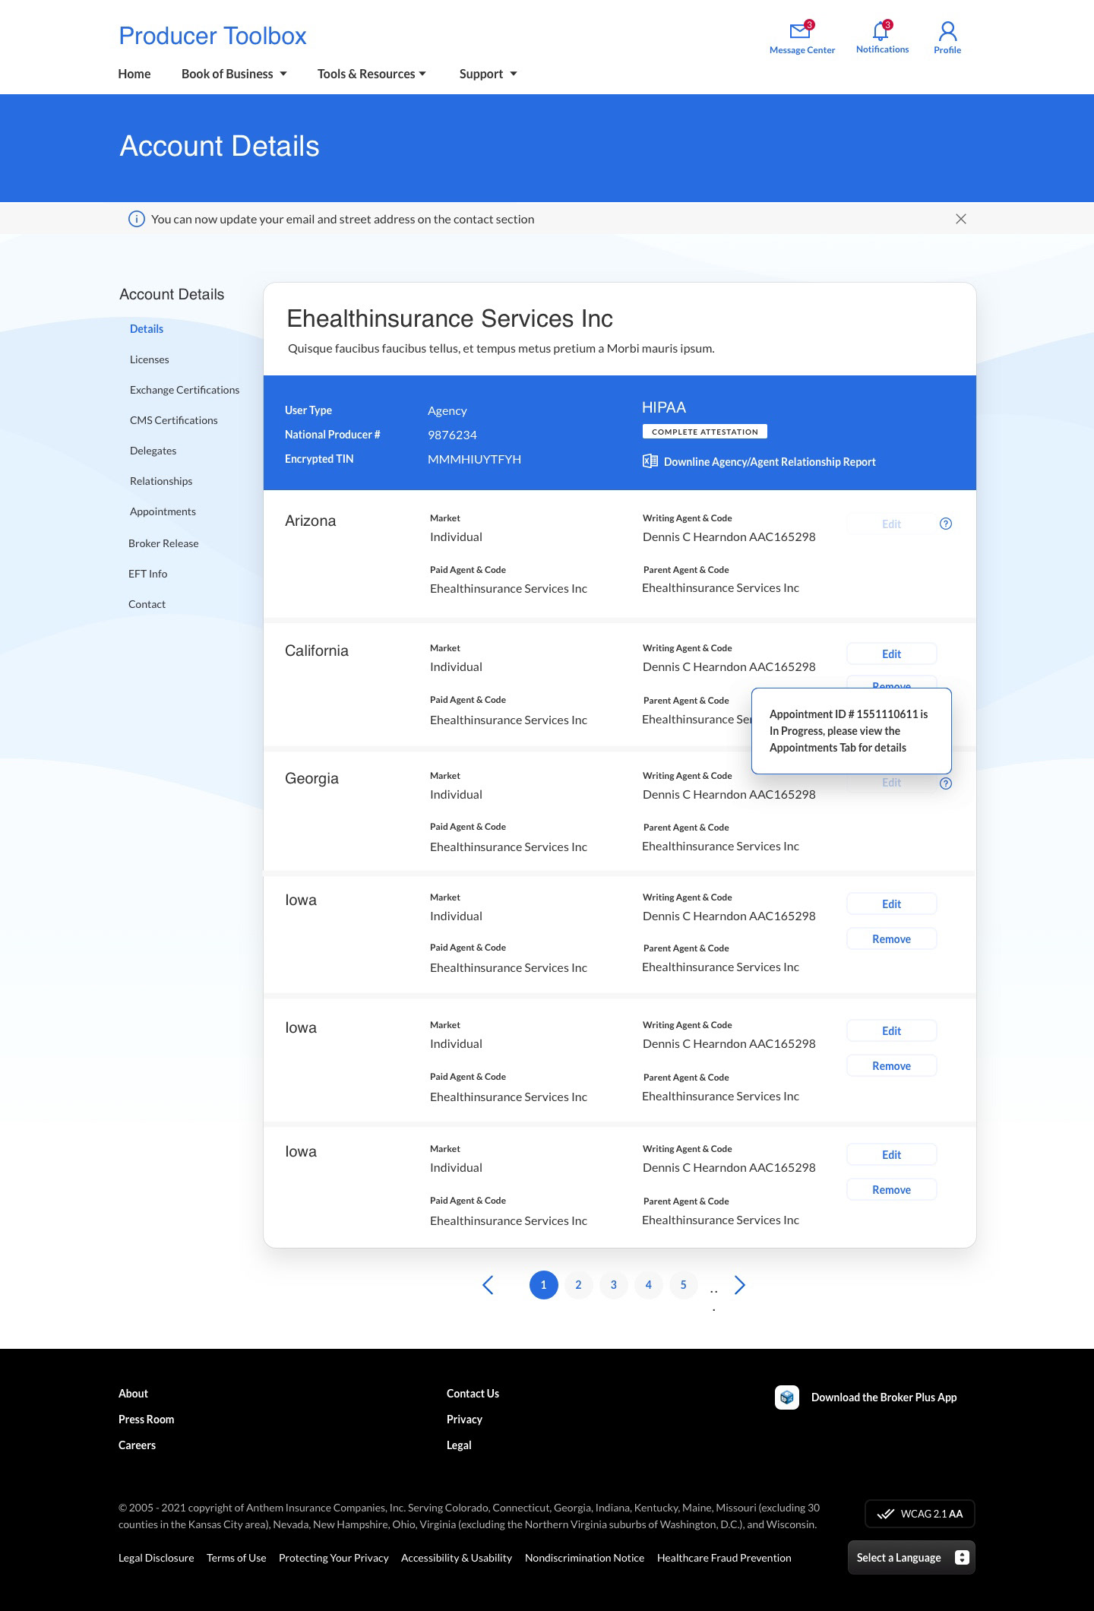
Task: Click Edit for the Georgia row
Action: (x=892, y=783)
